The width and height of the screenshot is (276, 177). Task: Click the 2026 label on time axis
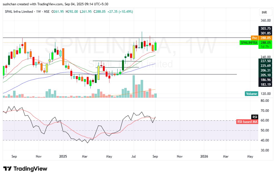[x=204, y=156]
